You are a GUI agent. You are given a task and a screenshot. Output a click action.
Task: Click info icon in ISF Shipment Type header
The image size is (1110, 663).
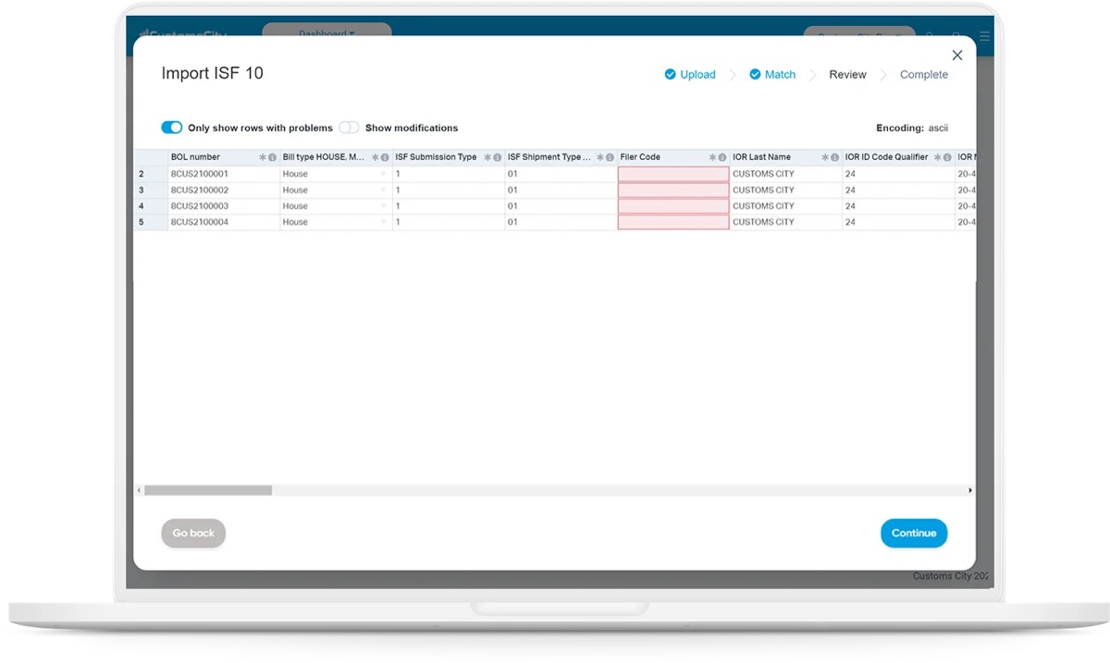tap(610, 158)
